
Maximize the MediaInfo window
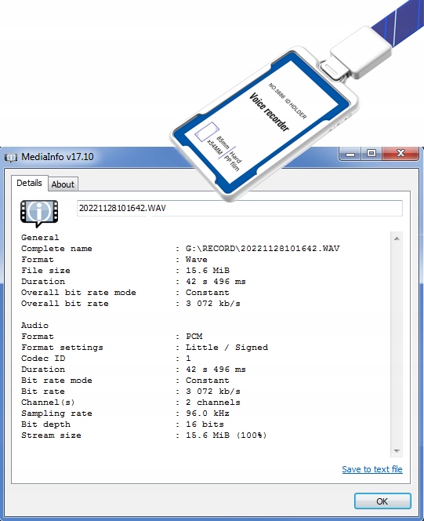click(371, 153)
